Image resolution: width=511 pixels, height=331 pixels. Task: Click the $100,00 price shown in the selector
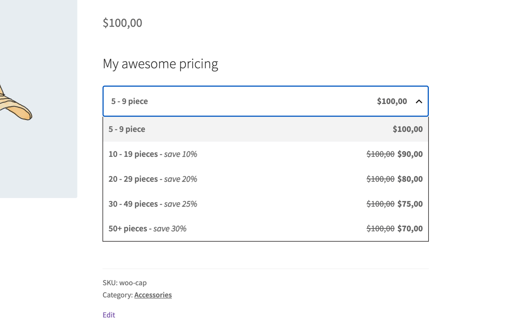tap(392, 101)
